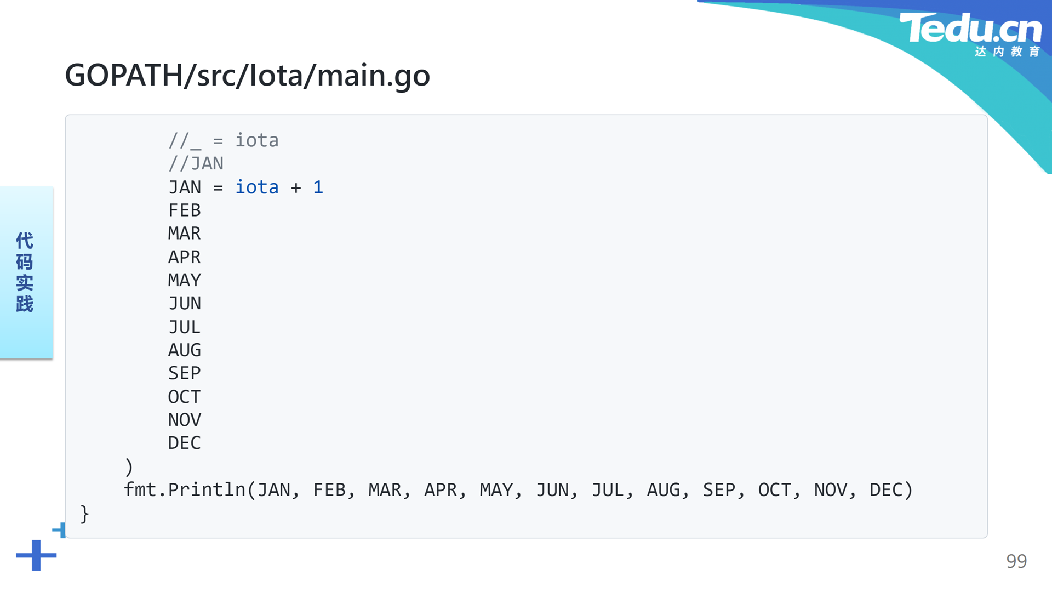Click fmt.Println in the code

coord(185,489)
